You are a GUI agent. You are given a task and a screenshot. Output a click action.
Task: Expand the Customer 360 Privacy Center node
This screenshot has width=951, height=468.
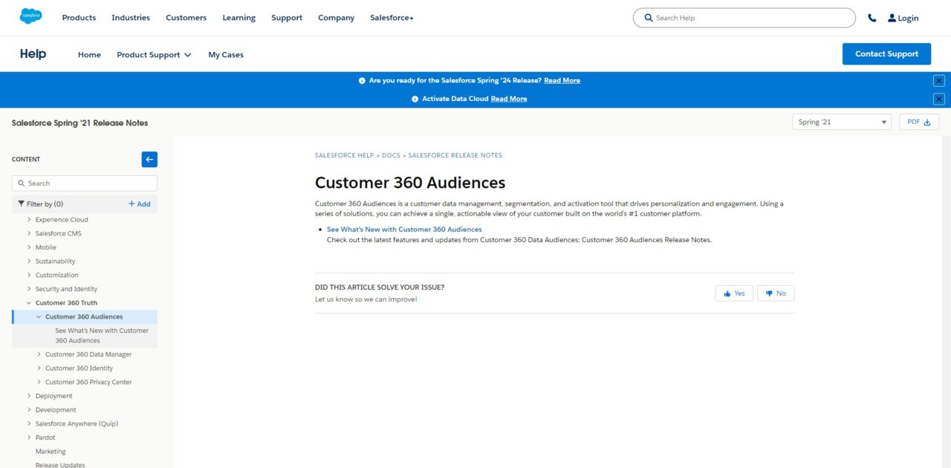(x=39, y=382)
